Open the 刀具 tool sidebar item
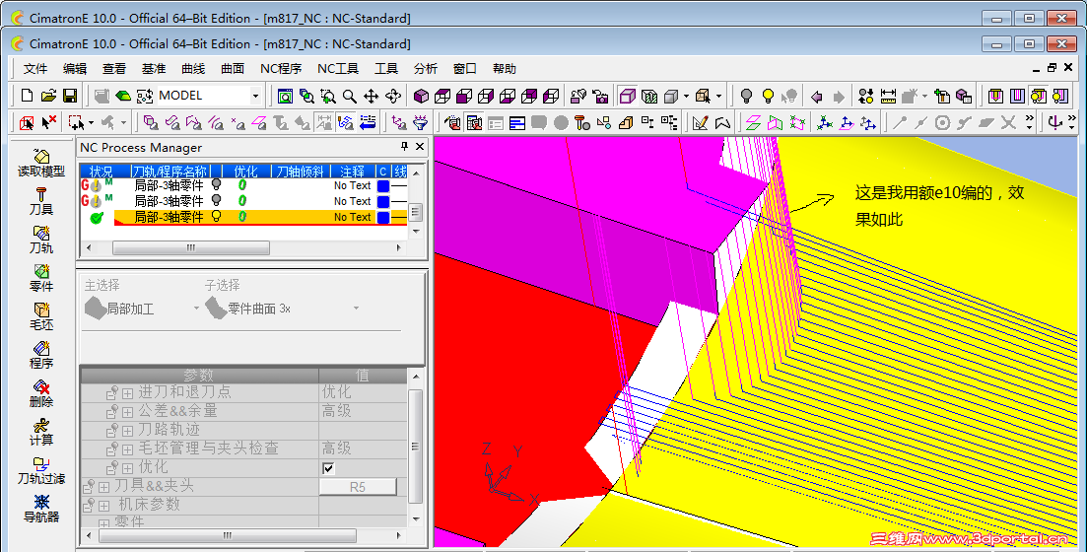This screenshot has width=1087, height=552. coord(41,202)
